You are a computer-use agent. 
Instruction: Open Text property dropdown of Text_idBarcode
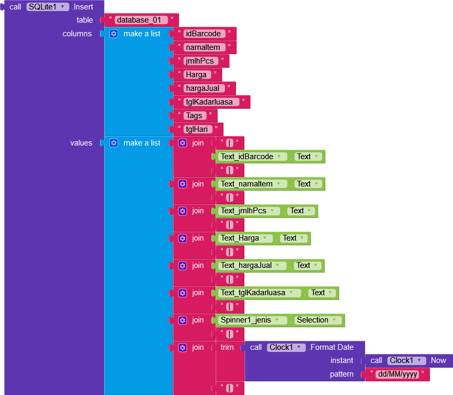pyautogui.click(x=308, y=157)
